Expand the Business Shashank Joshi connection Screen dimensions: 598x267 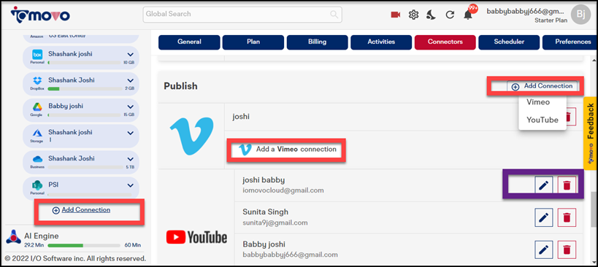click(131, 159)
